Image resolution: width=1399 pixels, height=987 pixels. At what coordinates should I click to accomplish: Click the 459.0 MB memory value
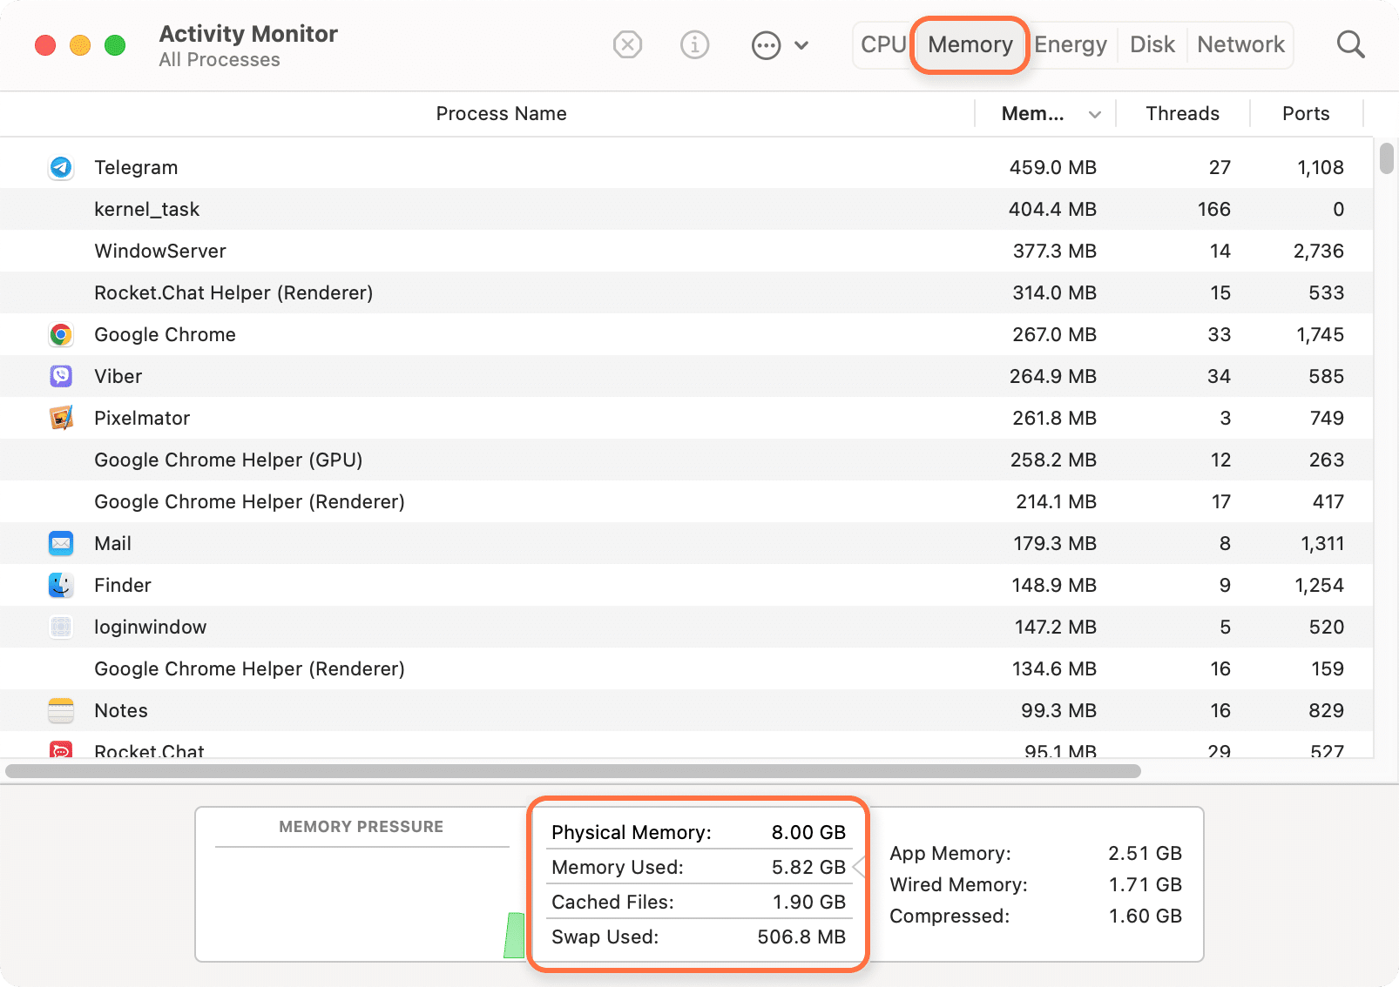1052,167
